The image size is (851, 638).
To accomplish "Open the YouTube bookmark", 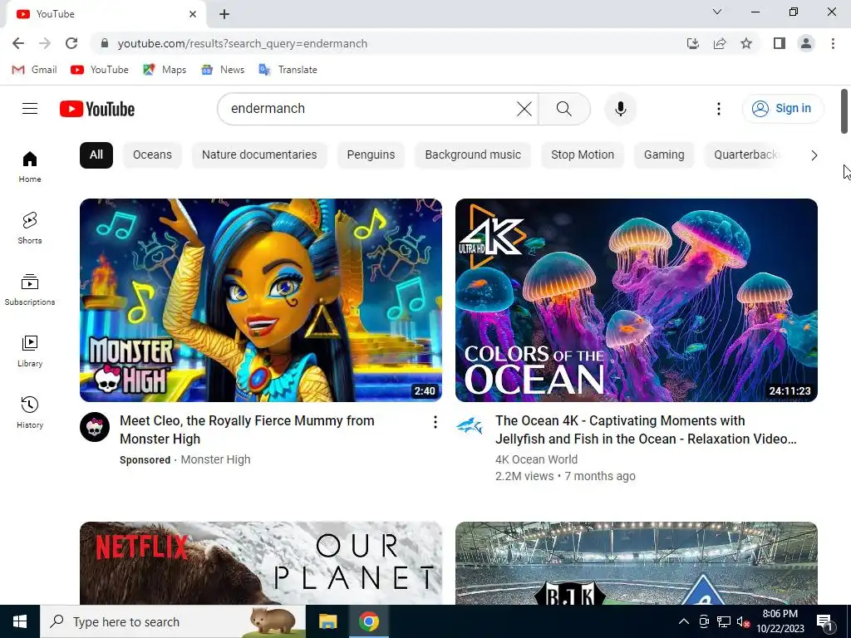I will click(x=100, y=70).
